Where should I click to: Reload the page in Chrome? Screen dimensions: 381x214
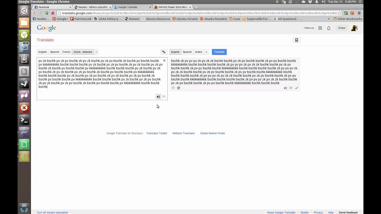point(46,13)
